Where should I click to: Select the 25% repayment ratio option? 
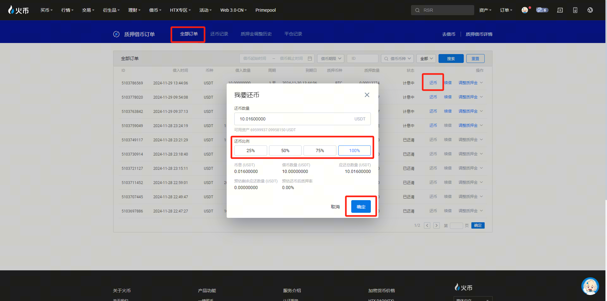click(x=250, y=150)
